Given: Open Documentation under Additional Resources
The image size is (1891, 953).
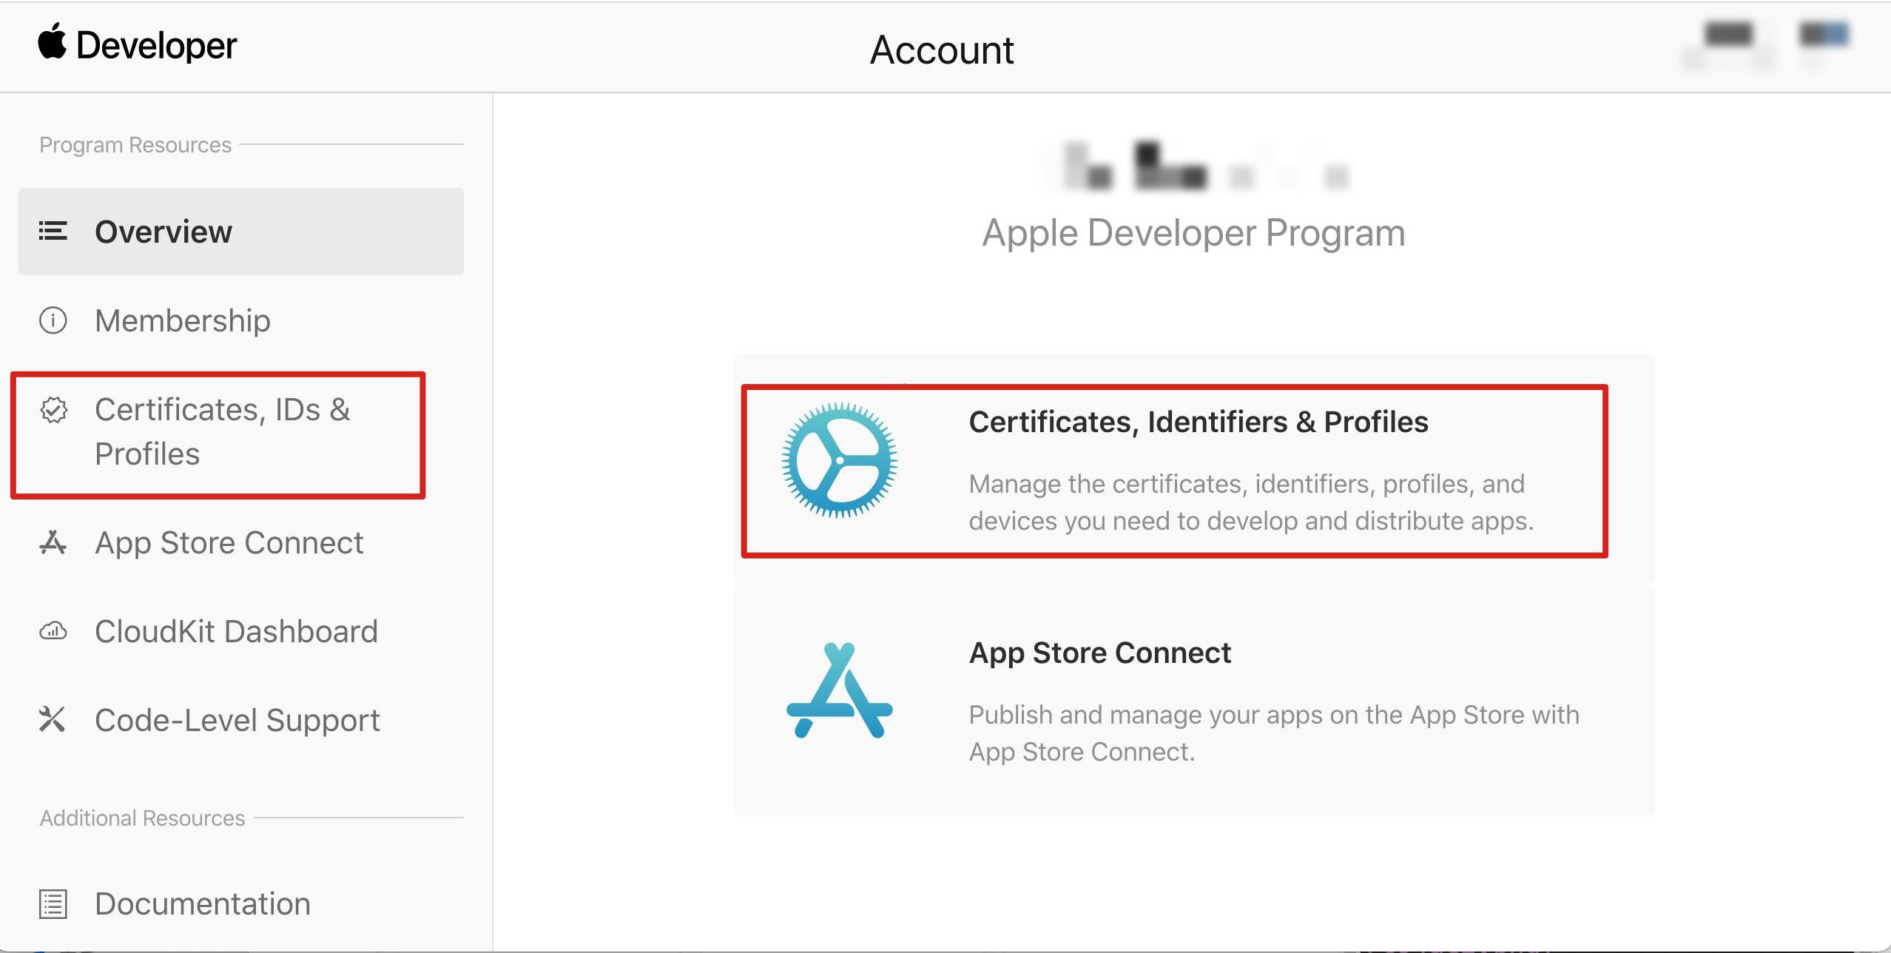Looking at the screenshot, I should click(x=203, y=903).
